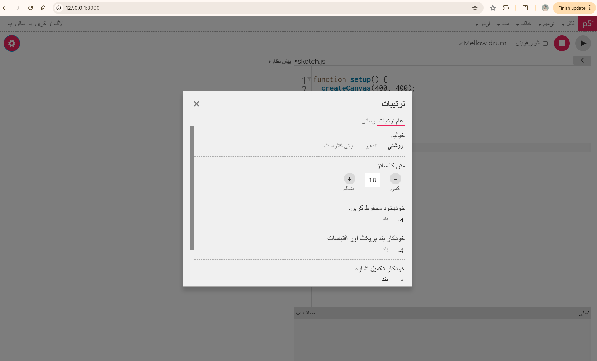
Task: Increase text size with plus button
Action: pos(349,179)
